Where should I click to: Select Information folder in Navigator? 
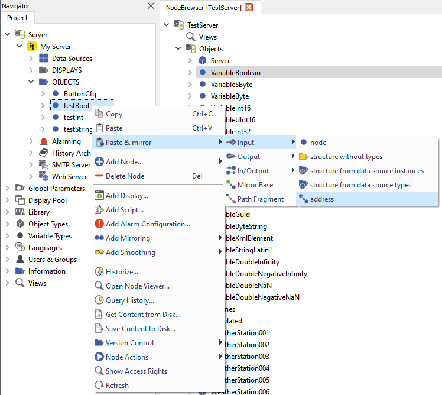point(47,271)
